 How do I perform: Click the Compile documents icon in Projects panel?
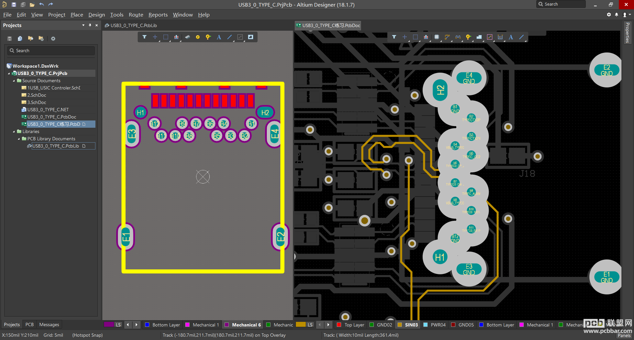(x=20, y=39)
